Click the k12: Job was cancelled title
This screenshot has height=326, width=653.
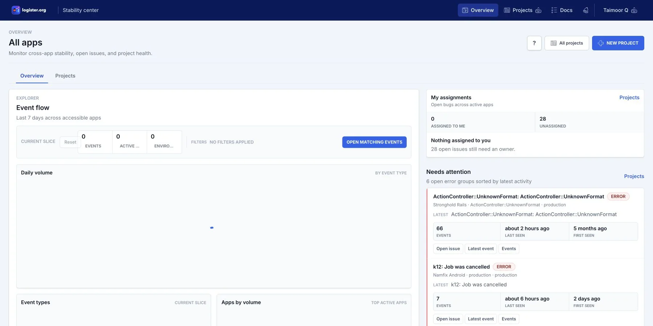[x=461, y=267]
